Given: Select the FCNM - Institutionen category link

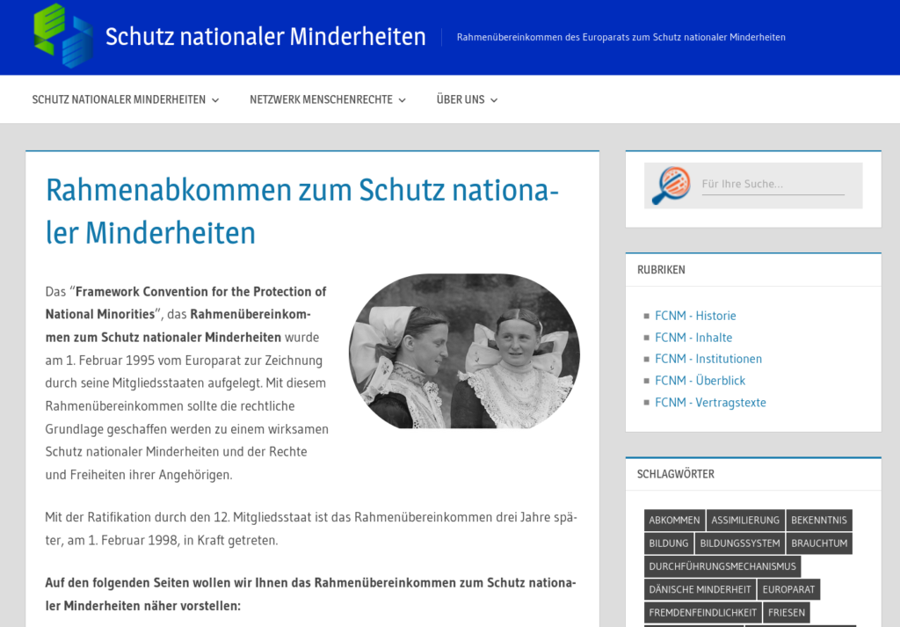Looking at the screenshot, I should pos(708,359).
